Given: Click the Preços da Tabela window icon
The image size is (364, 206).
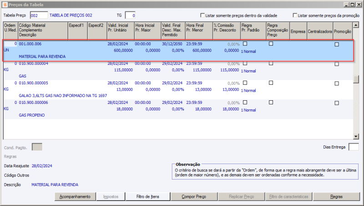Looking at the screenshot, I should tap(5, 4).
